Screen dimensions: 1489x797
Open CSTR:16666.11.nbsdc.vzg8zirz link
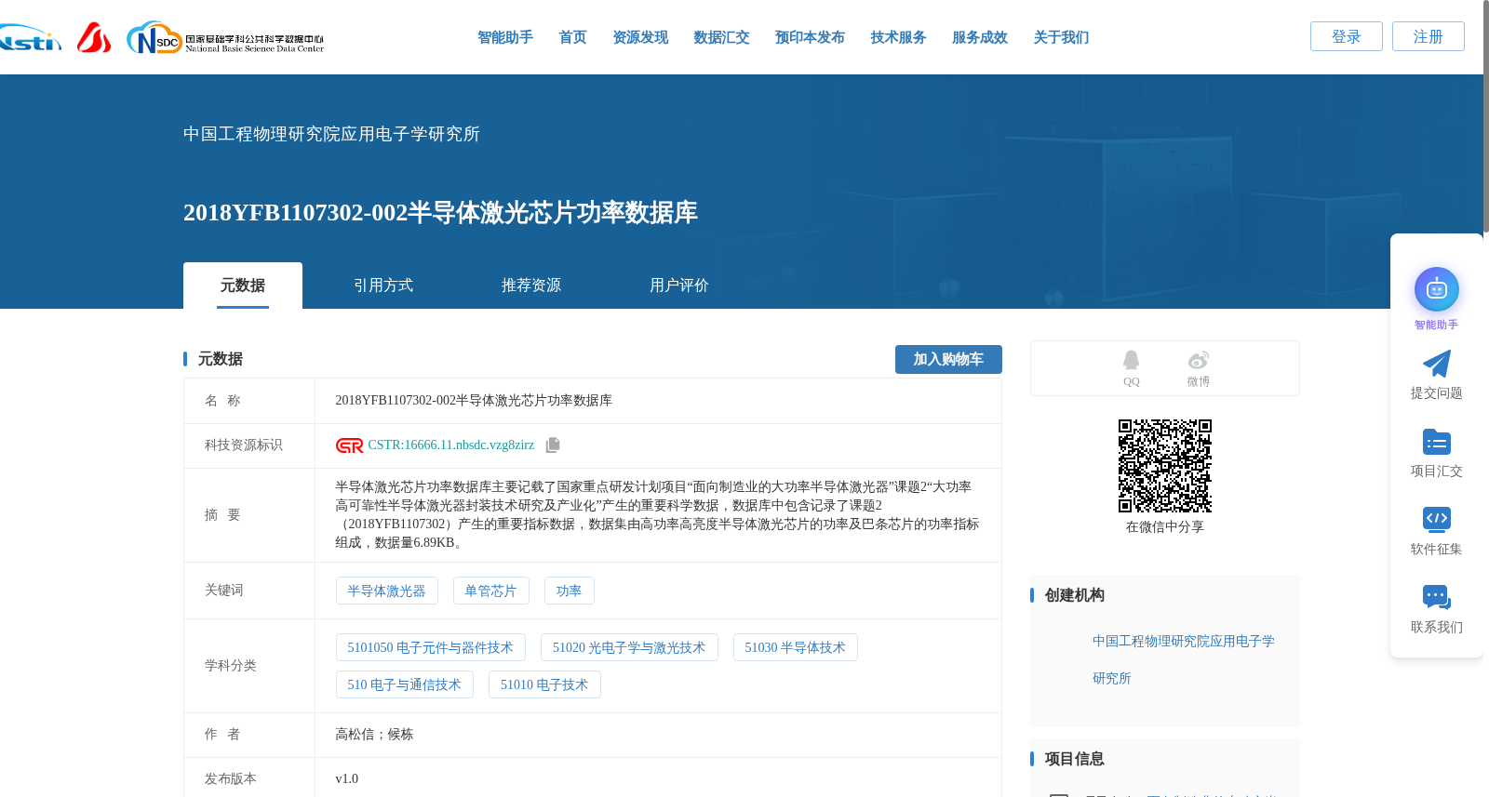coord(451,445)
